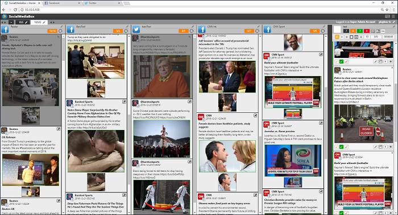Screen dimensions: 398x215
Task: Click the 15/16 counter badge on the Reuter column
Action: (x=52, y=31)
